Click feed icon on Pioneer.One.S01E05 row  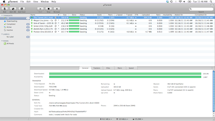click(x=55, y=32)
